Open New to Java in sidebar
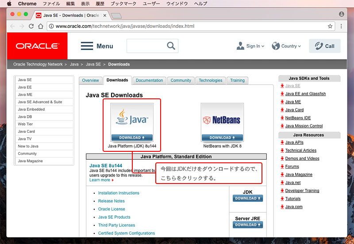 (x=44, y=146)
